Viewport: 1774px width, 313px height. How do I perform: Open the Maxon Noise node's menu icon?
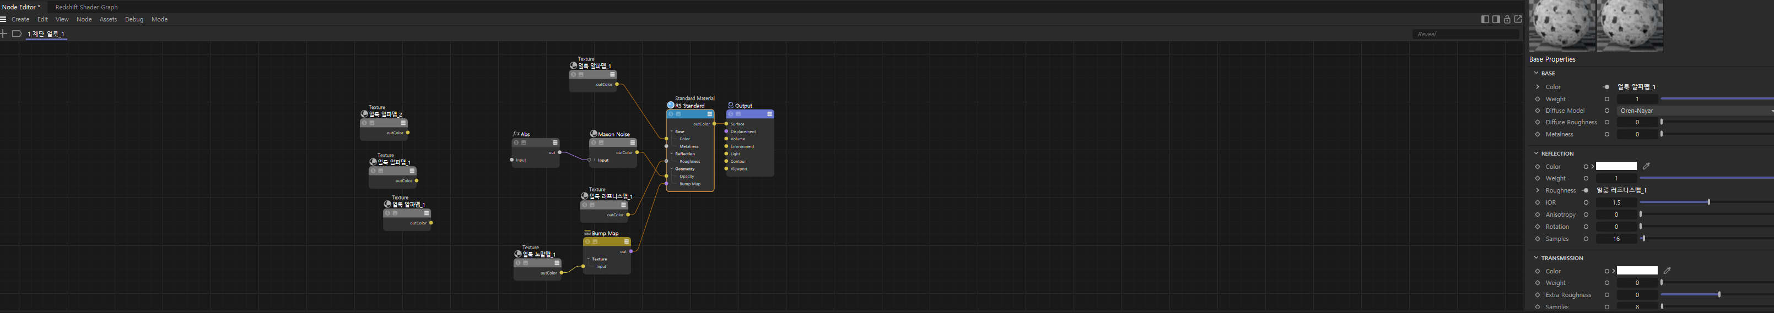pyautogui.click(x=632, y=143)
